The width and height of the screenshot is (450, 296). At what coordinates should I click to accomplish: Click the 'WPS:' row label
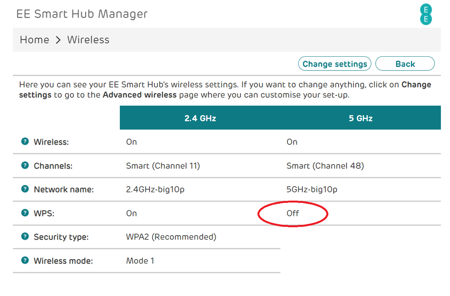pyautogui.click(x=44, y=214)
